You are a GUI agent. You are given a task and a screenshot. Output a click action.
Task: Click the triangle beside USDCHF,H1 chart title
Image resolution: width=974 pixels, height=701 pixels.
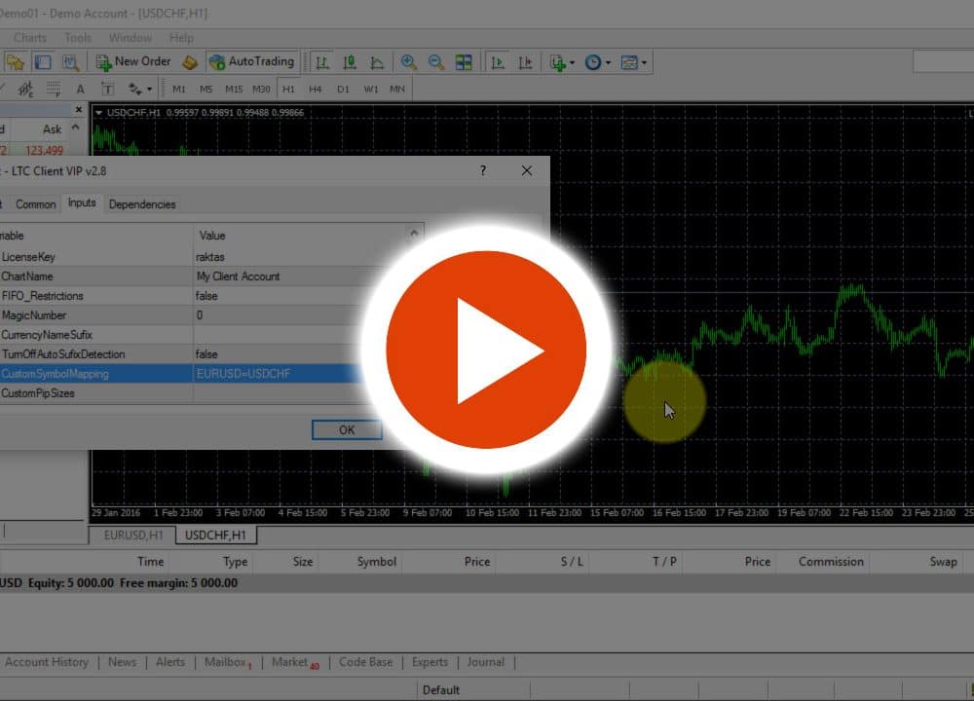click(98, 112)
